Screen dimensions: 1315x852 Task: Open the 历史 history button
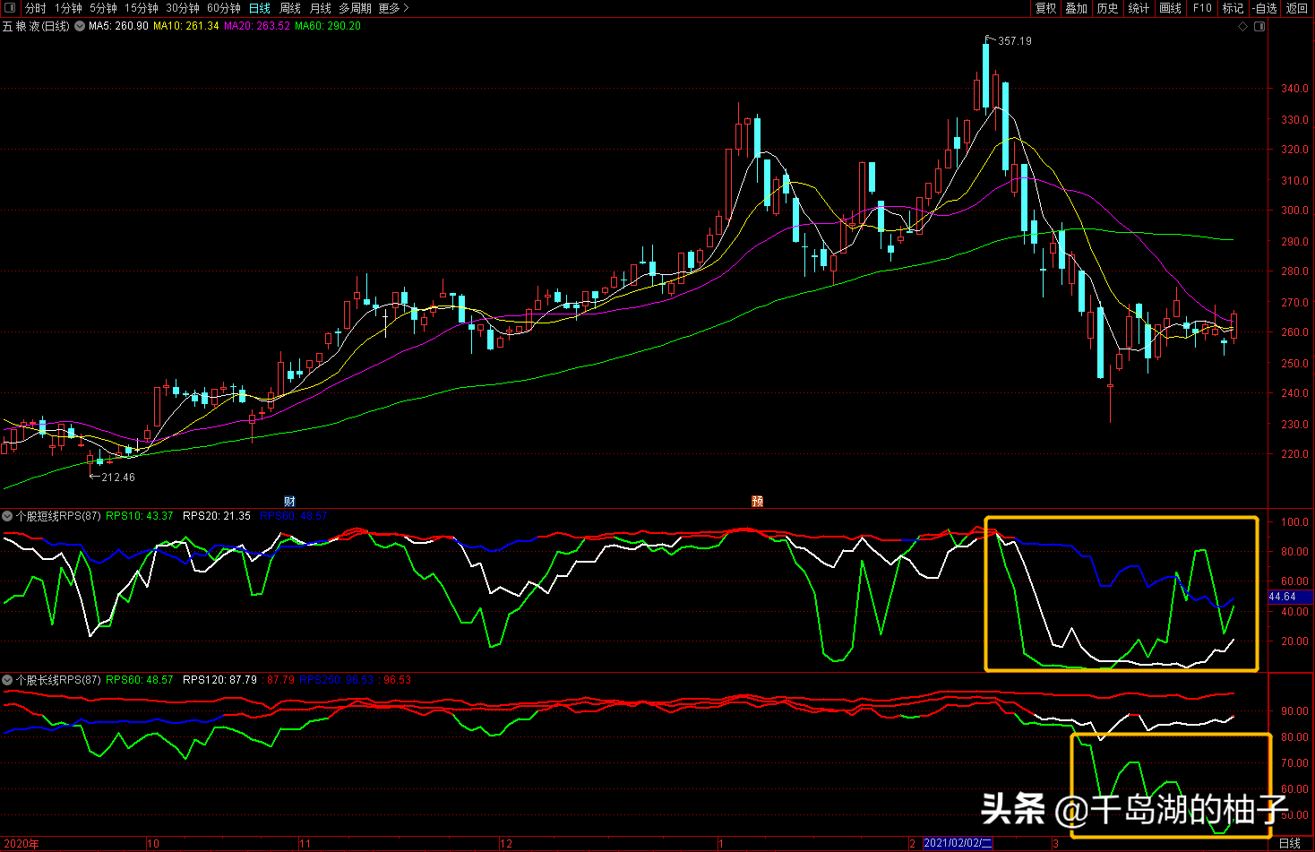tap(1107, 8)
